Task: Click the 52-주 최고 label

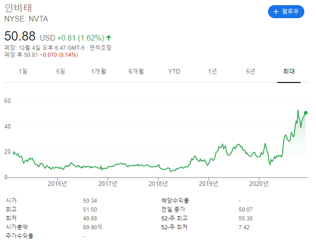Action: click(x=174, y=219)
